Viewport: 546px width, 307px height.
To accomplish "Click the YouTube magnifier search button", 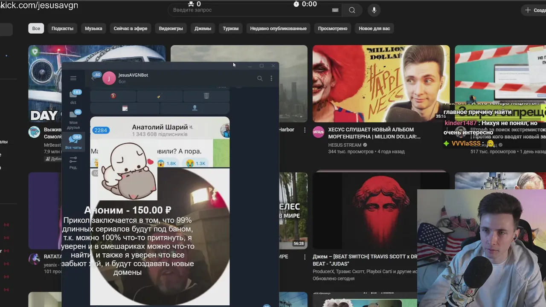I will pyautogui.click(x=352, y=10).
